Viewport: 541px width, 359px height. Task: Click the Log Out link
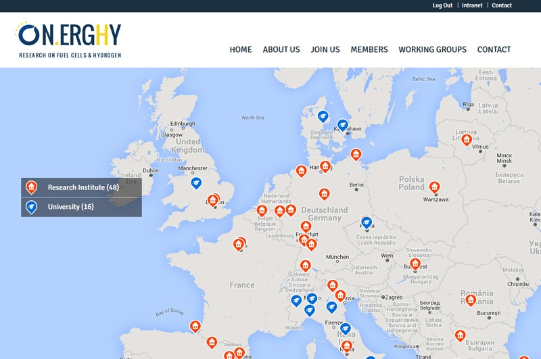[442, 5]
